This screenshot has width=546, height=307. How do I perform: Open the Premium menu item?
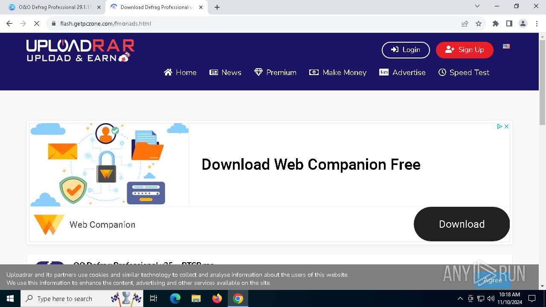tap(275, 72)
